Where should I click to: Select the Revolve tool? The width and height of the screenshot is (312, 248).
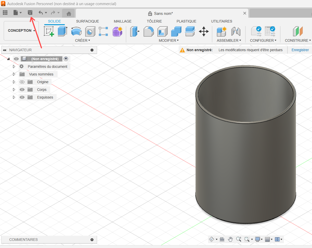tap(76, 31)
